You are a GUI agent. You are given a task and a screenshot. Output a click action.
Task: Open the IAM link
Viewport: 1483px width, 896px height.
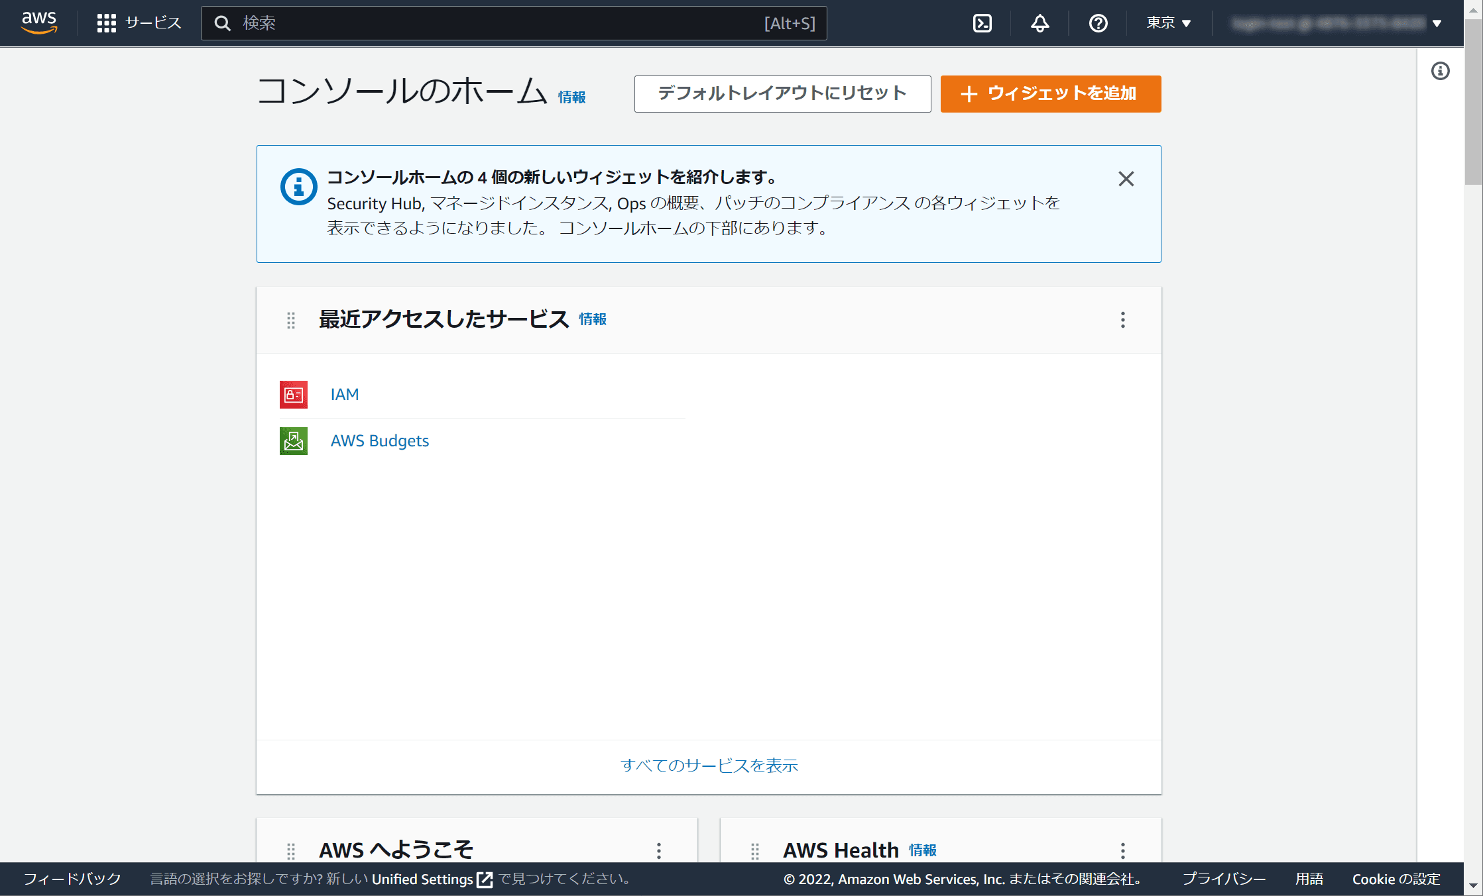(x=345, y=394)
